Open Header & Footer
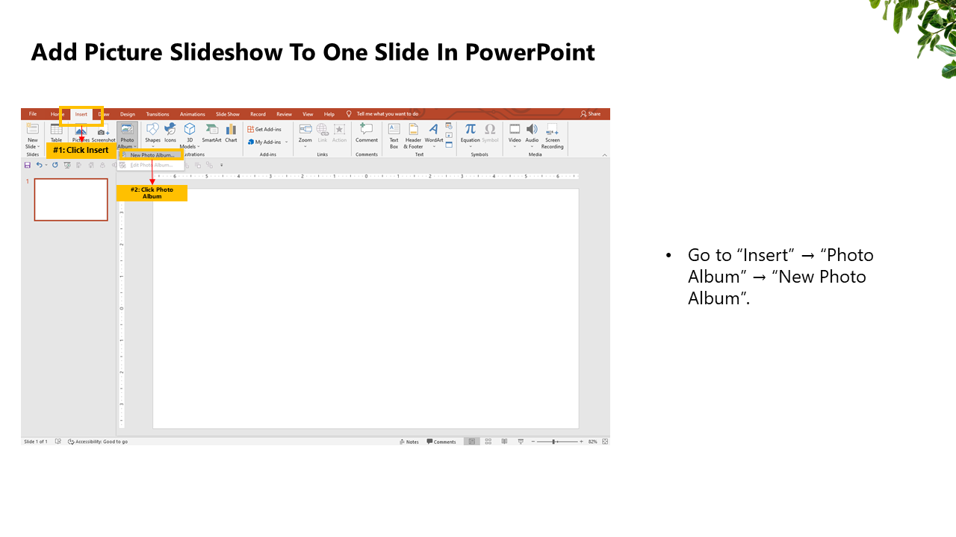Viewport: 956px width, 537px height. pyautogui.click(x=413, y=136)
